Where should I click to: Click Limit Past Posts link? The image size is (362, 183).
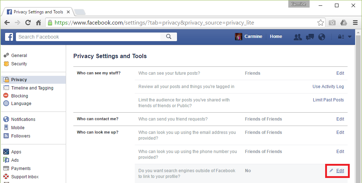tap(328, 100)
